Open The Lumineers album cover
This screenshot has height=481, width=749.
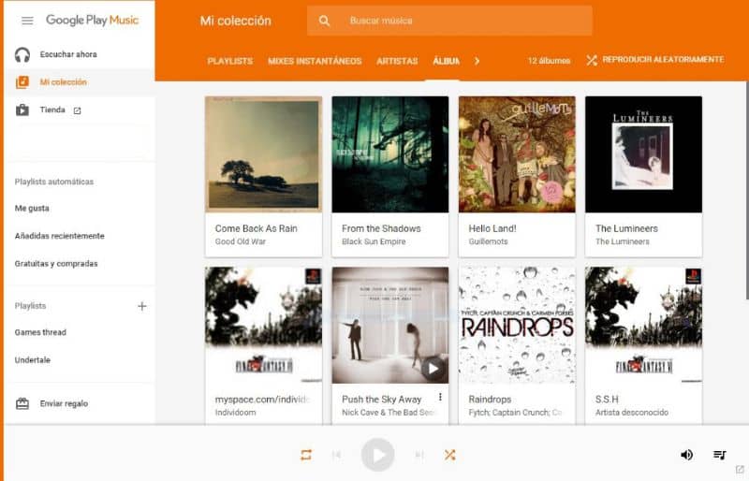[x=643, y=154]
